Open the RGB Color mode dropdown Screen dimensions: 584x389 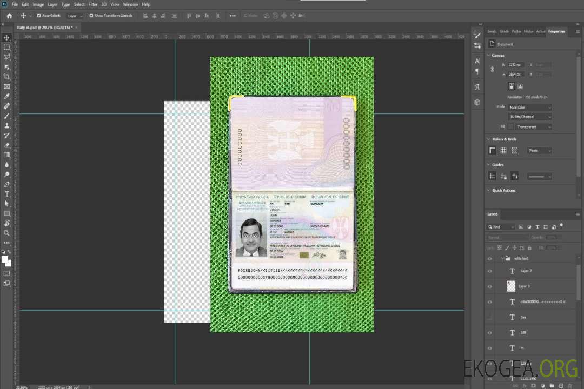pyautogui.click(x=530, y=107)
